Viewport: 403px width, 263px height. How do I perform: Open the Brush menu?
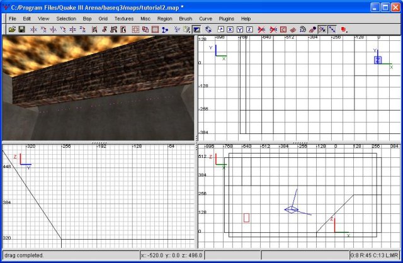[186, 18]
